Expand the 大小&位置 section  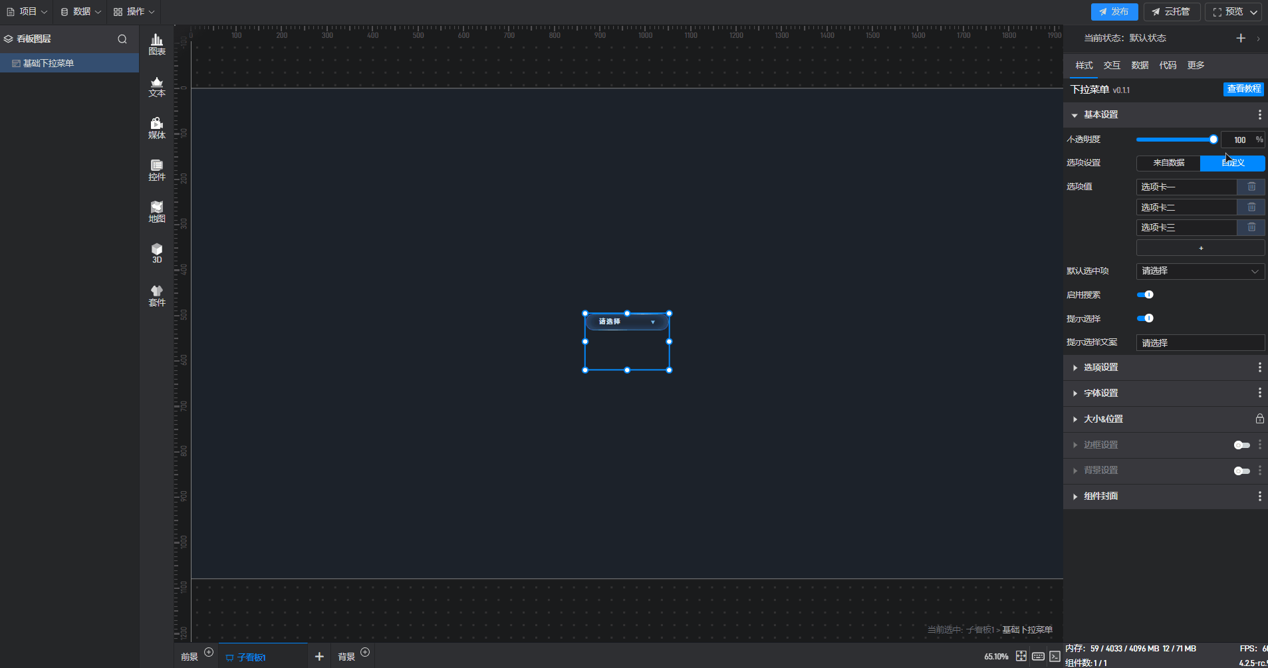click(x=1075, y=419)
